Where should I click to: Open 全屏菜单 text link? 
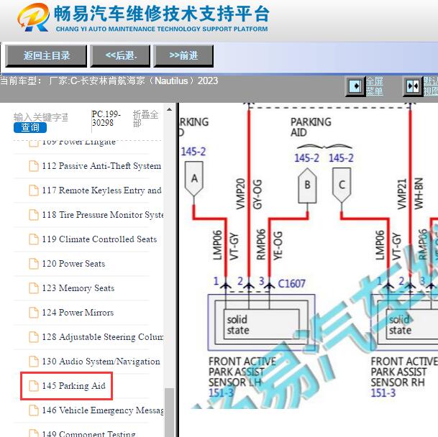pyautogui.click(x=375, y=86)
